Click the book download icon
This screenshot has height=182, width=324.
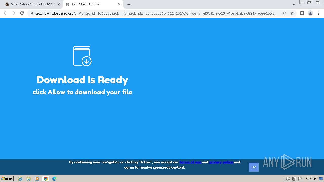click(x=82, y=56)
